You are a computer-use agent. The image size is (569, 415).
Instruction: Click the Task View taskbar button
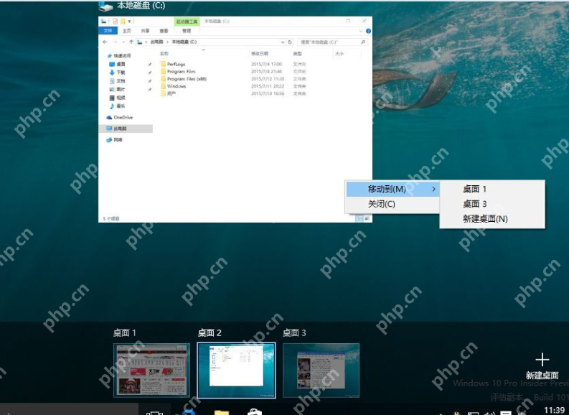point(154,412)
